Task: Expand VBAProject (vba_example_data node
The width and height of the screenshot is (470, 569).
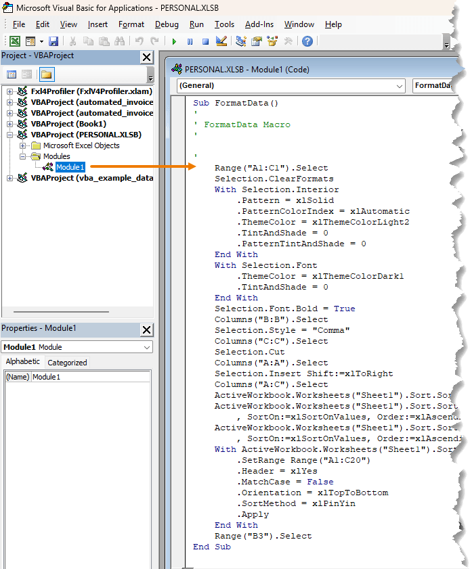Action: point(9,178)
